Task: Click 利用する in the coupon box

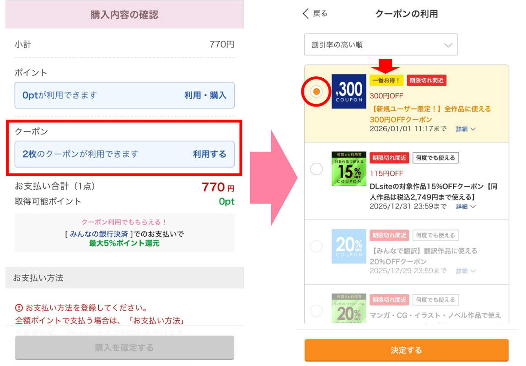Action: [209, 154]
